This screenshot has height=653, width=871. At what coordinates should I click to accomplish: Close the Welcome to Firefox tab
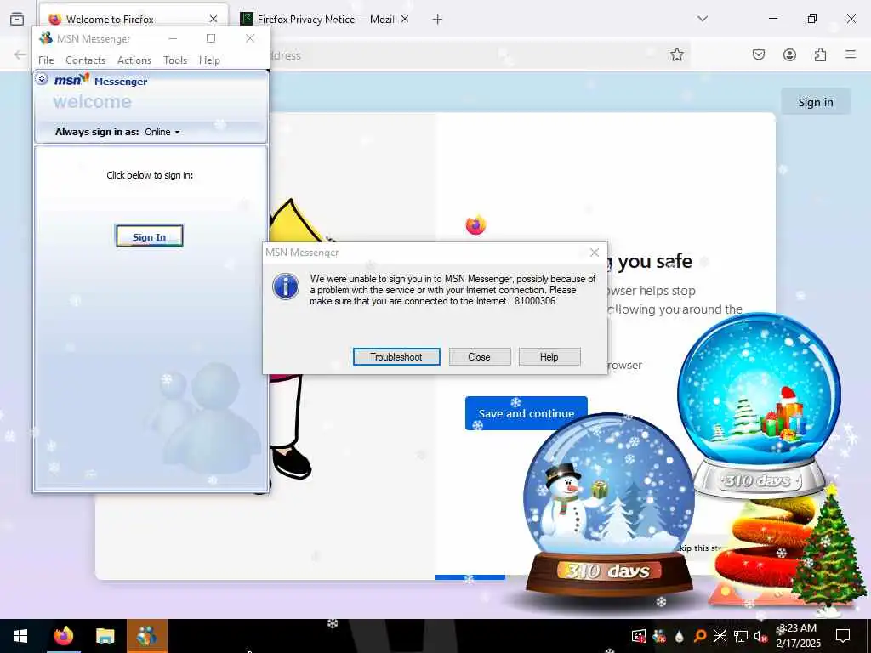point(213,19)
